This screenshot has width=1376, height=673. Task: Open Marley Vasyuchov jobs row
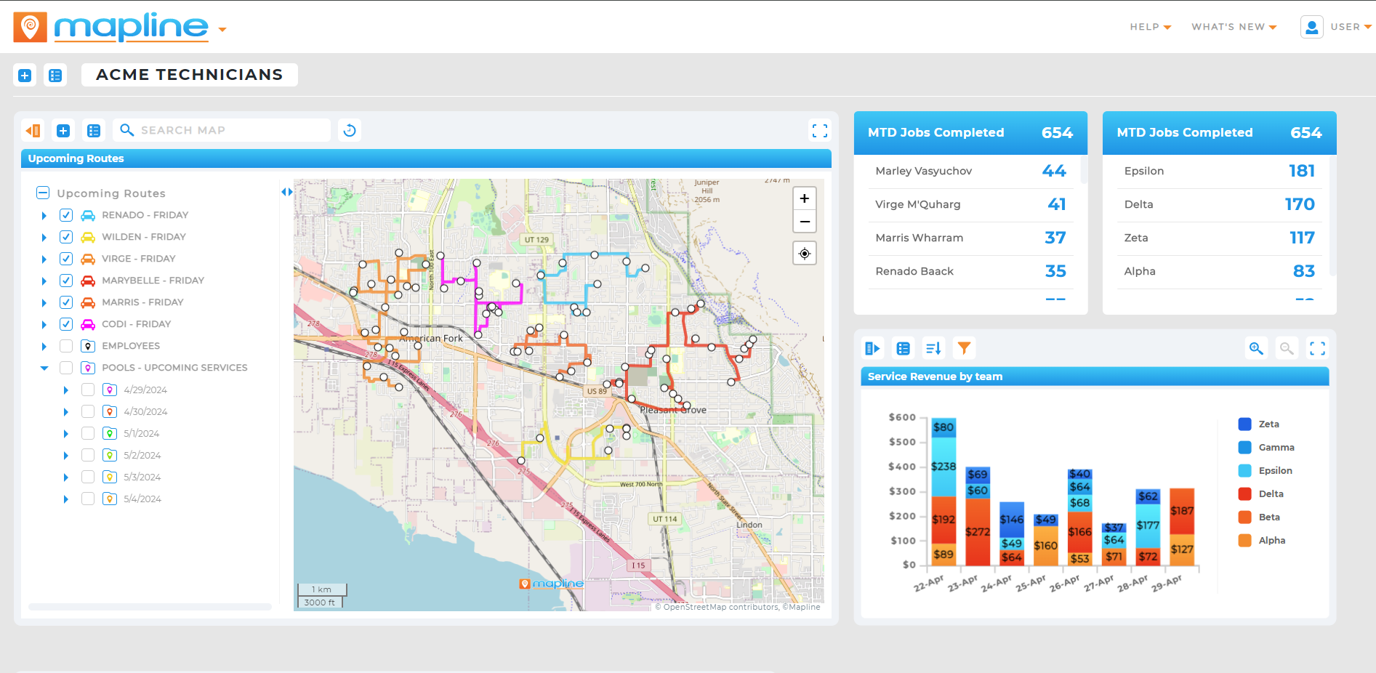[970, 171]
